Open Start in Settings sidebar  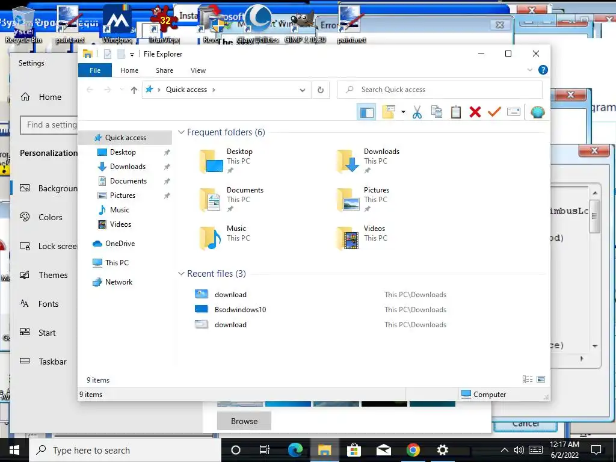[47, 333]
